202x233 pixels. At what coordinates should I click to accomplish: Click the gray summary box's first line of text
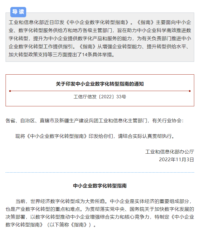100,23
